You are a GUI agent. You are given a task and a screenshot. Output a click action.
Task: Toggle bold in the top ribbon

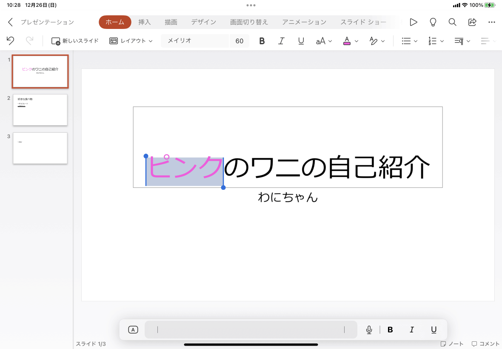262,41
